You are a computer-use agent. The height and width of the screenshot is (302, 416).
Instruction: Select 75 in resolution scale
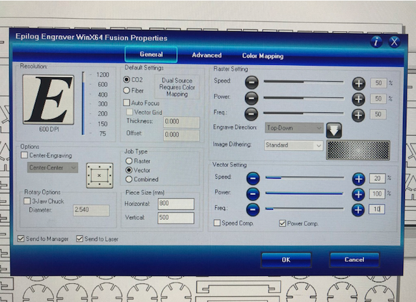pos(103,134)
